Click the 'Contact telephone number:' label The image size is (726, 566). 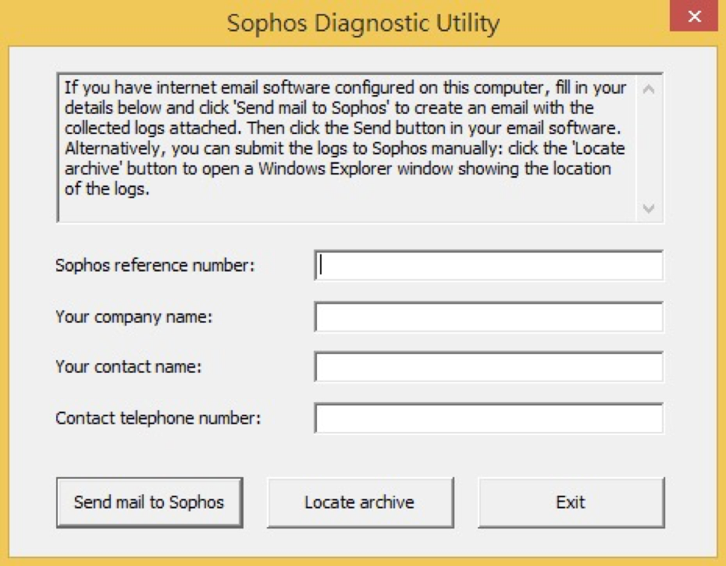click(158, 418)
